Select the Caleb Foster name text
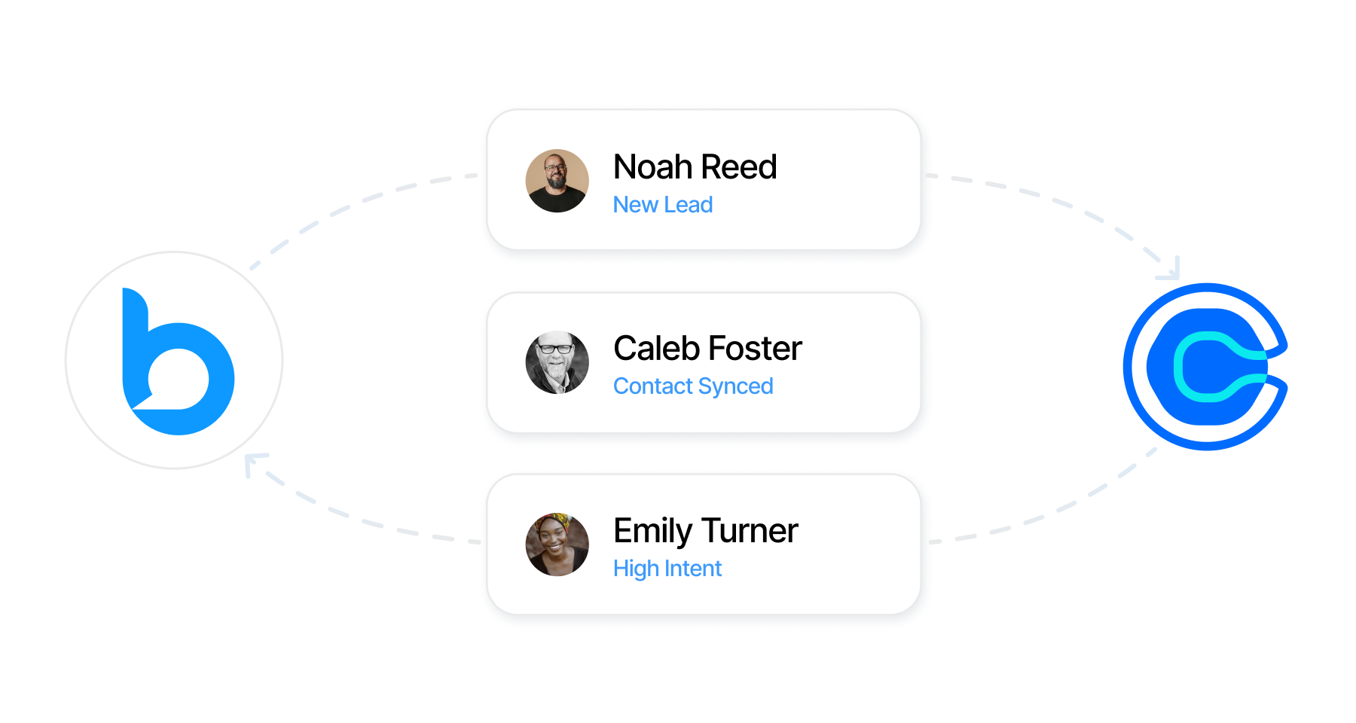 [707, 349]
